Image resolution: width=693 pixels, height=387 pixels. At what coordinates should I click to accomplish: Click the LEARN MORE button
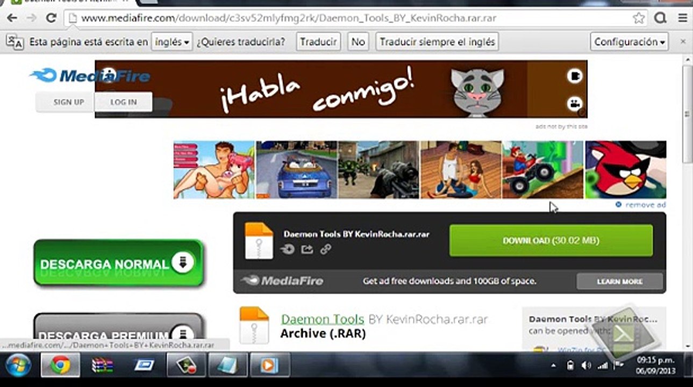point(619,281)
